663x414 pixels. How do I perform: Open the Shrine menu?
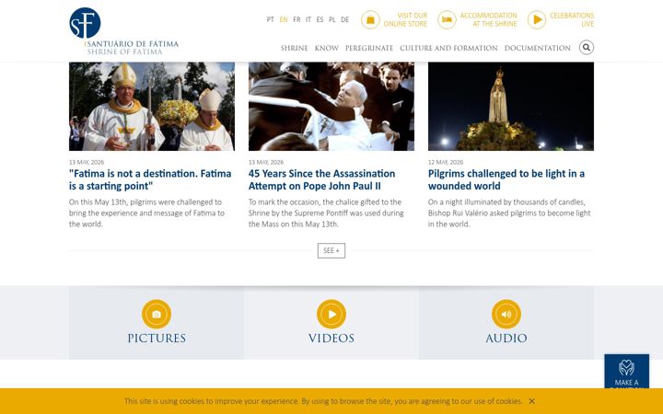click(x=295, y=48)
